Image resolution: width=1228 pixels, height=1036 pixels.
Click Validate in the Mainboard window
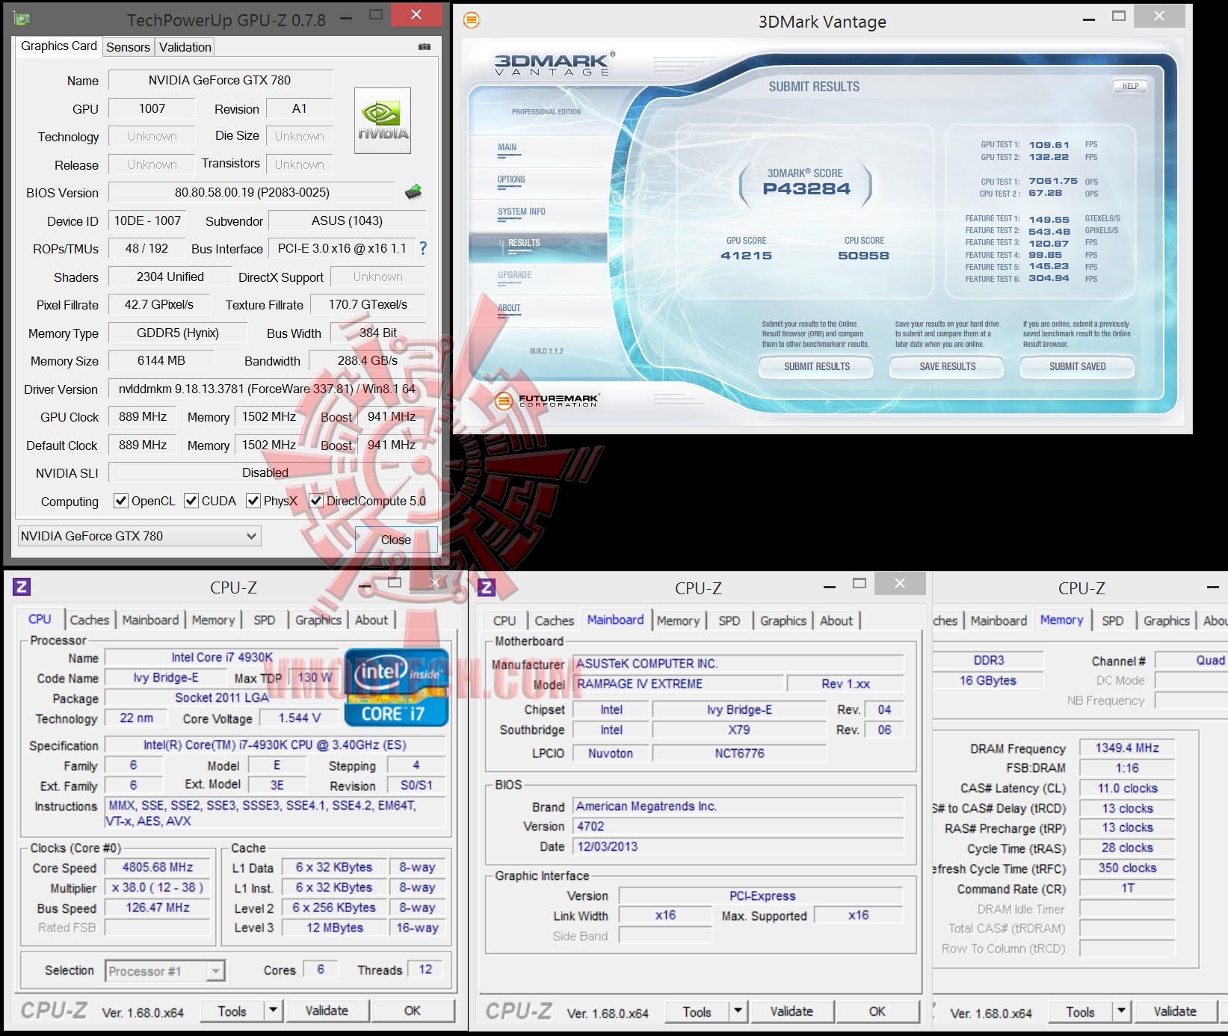point(792,1011)
